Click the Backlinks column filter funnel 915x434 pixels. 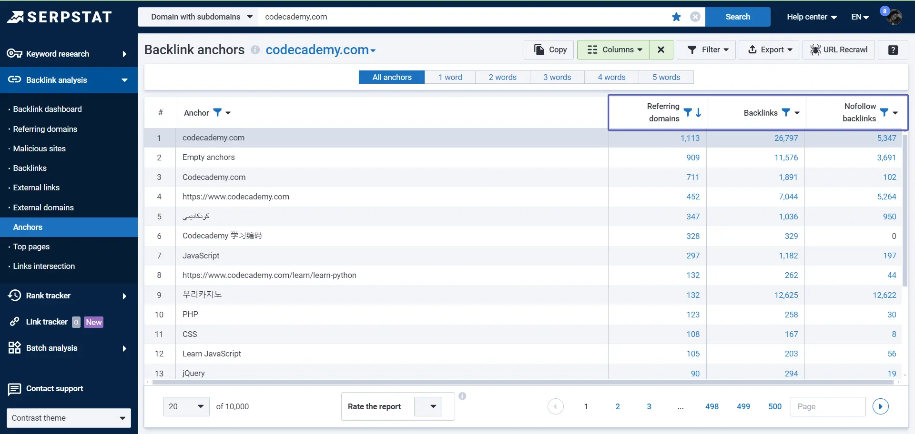786,112
